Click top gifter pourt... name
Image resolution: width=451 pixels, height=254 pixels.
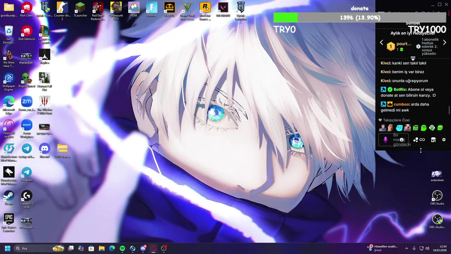click(404, 44)
